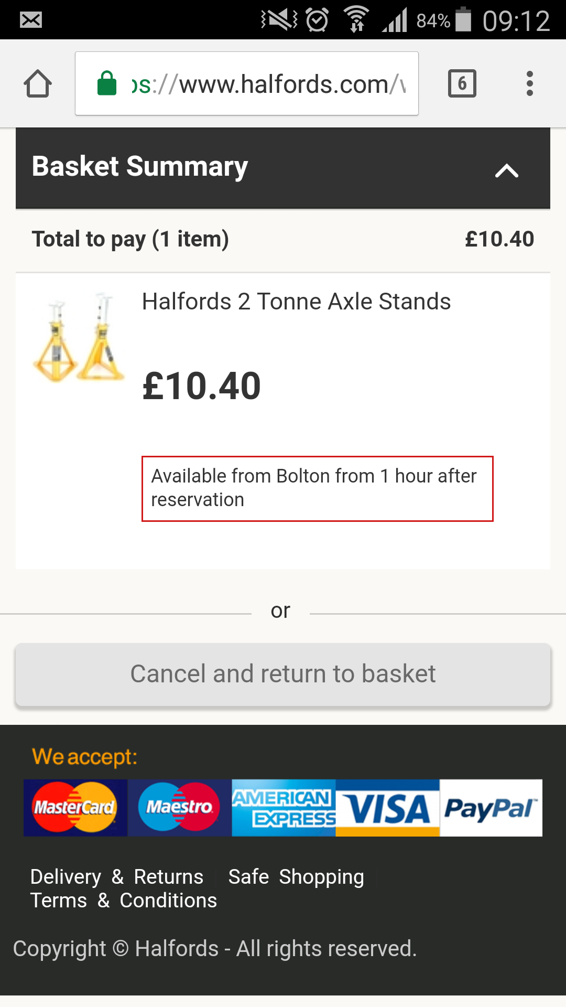Collapse the Basket Summary chevron
The image size is (566, 1007).
pos(506,170)
